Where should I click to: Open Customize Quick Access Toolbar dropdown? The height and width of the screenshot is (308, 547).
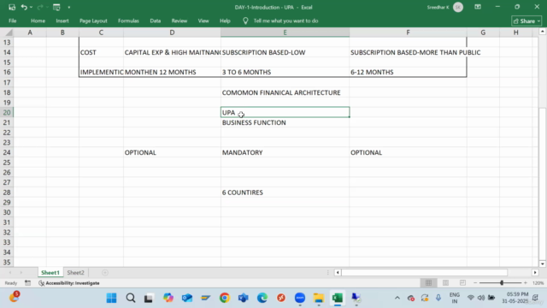(68, 8)
